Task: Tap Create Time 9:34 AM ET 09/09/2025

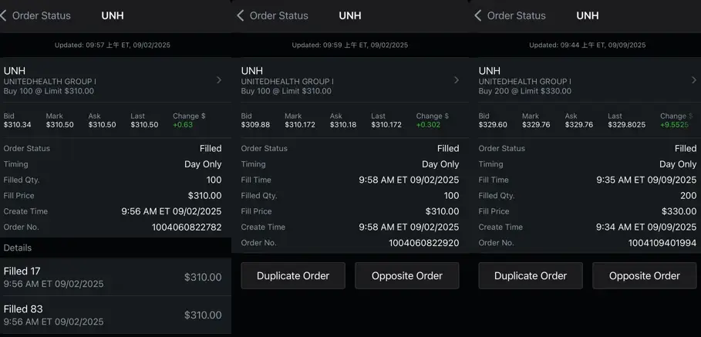Action: click(x=646, y=227)
